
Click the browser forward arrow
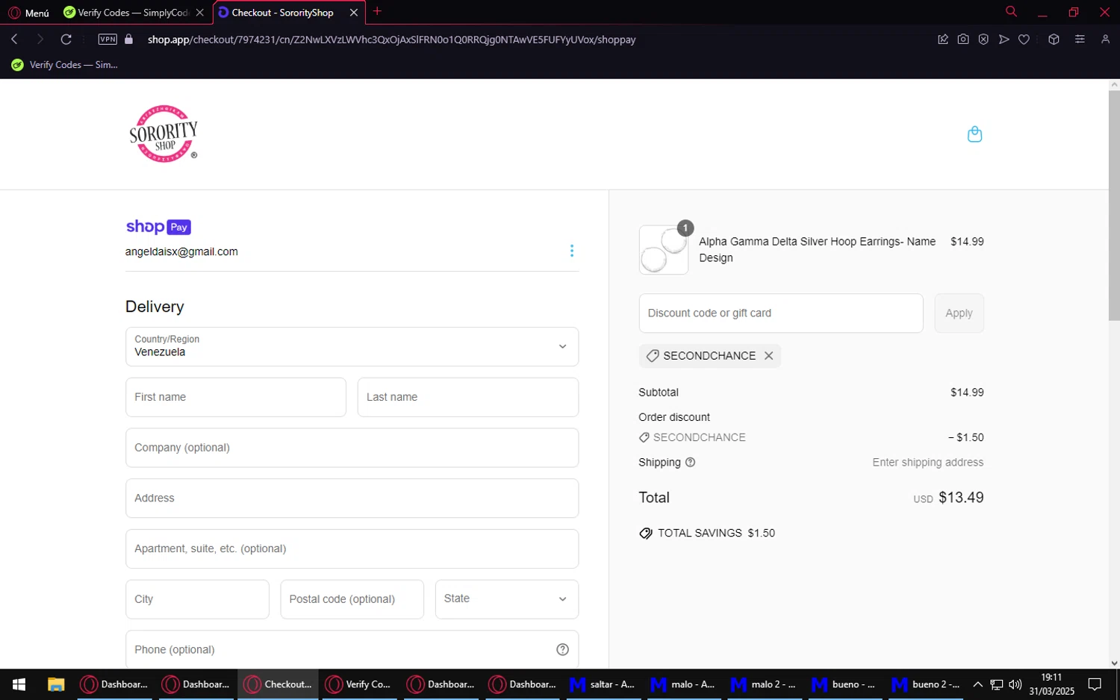[x=40, y=40]
